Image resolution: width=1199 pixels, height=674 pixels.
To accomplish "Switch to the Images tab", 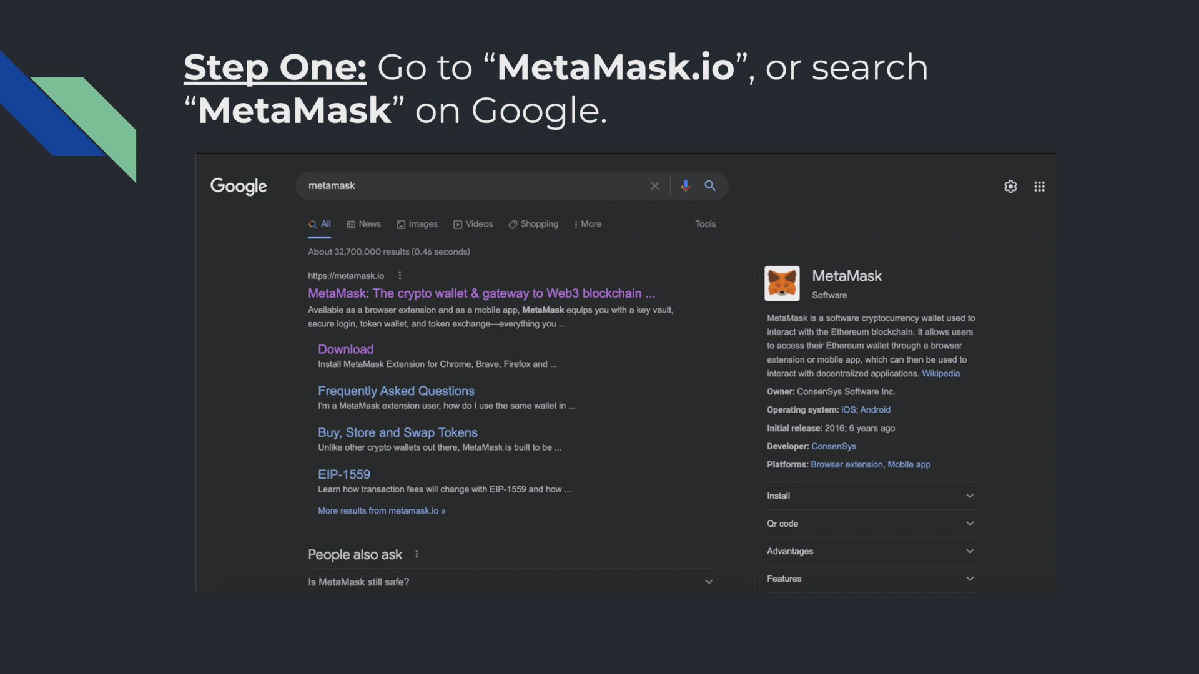I will [x=417, y=224].
